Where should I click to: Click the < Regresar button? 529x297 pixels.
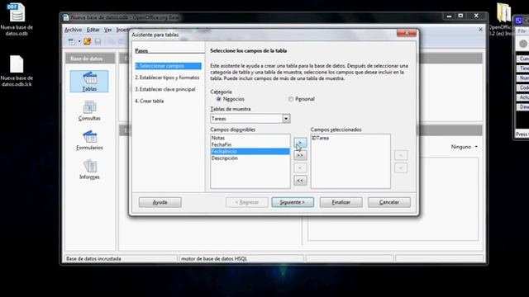tap(247, 202)
